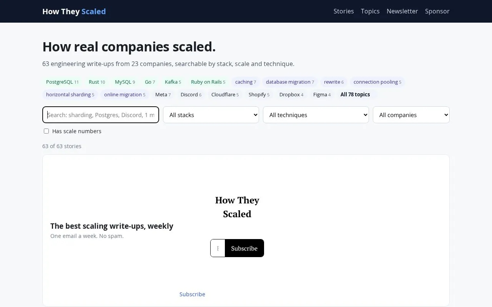The width and height of the screenshot is (492, 307).
Task: Filter by online migration tag
Action: pos(125,94)
